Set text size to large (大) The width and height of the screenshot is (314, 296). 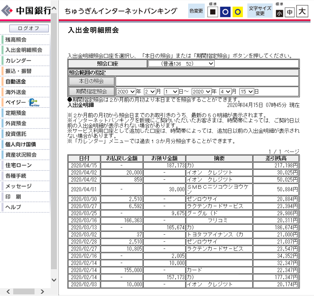pyautogui.click(x=302, y=12)
